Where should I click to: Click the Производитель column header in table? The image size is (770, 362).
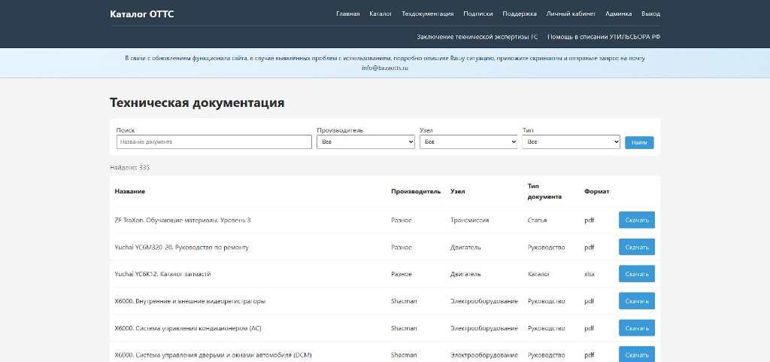pyautogui.click(x=416, y=192)
